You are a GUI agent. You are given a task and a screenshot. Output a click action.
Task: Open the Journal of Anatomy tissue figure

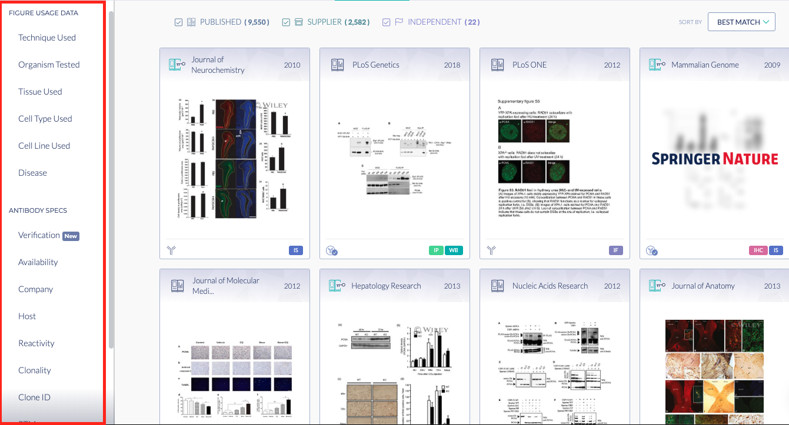pos(714,372)
